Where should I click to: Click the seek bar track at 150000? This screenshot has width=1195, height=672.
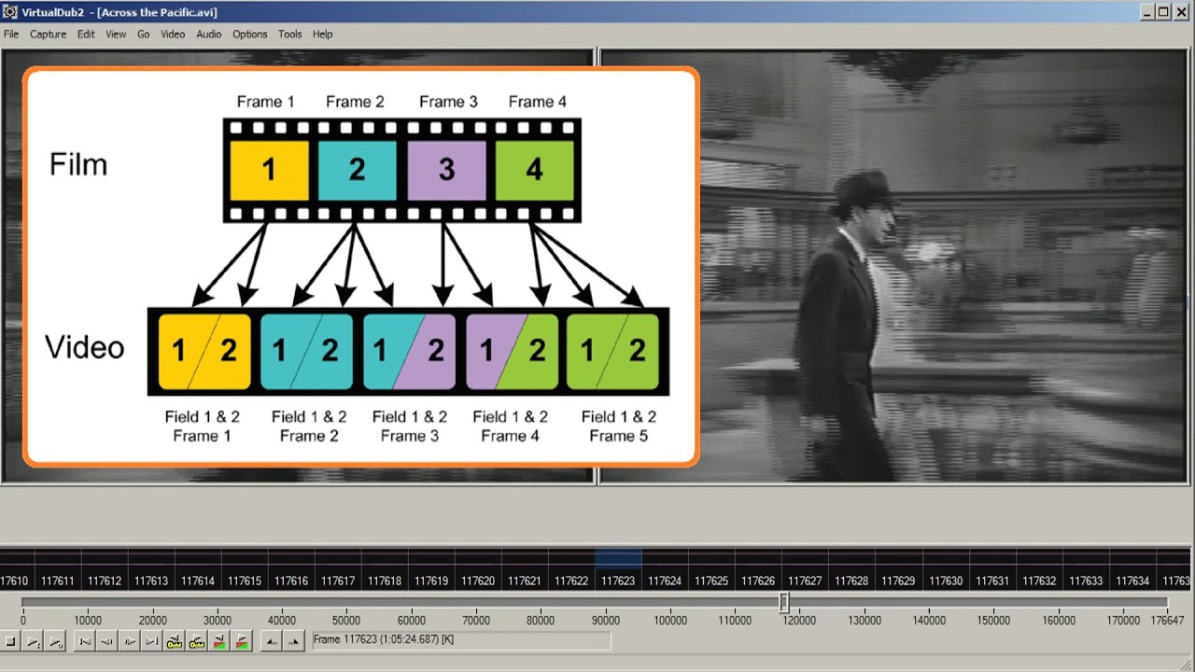pos(993,604)
